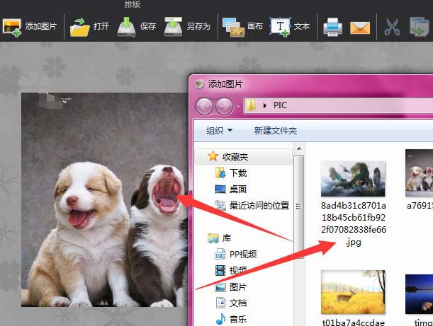
Task: Select 库 in the navigation pane
Action: pos(220,238)
